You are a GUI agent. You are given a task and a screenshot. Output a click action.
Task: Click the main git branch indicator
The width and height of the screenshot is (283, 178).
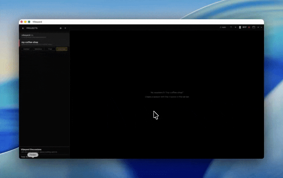[x=223, y=27]
